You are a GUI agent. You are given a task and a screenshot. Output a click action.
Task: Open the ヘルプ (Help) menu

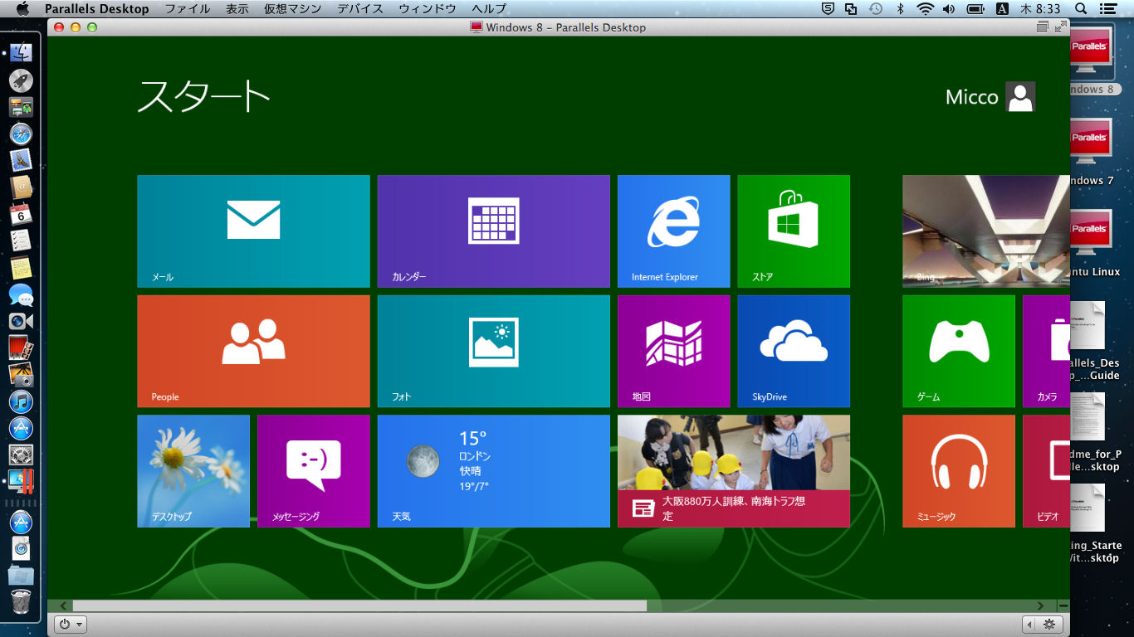click(488, 8)
